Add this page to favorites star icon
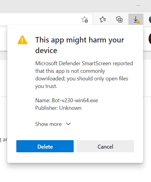Image resolution: width=151 pixels, height=182 pixels. [x=85, y=19]
